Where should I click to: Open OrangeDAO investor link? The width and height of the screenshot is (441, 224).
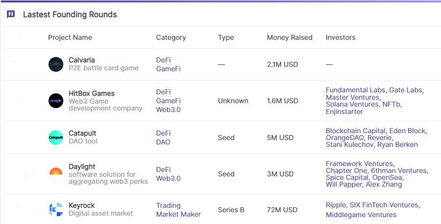[344, 138]
